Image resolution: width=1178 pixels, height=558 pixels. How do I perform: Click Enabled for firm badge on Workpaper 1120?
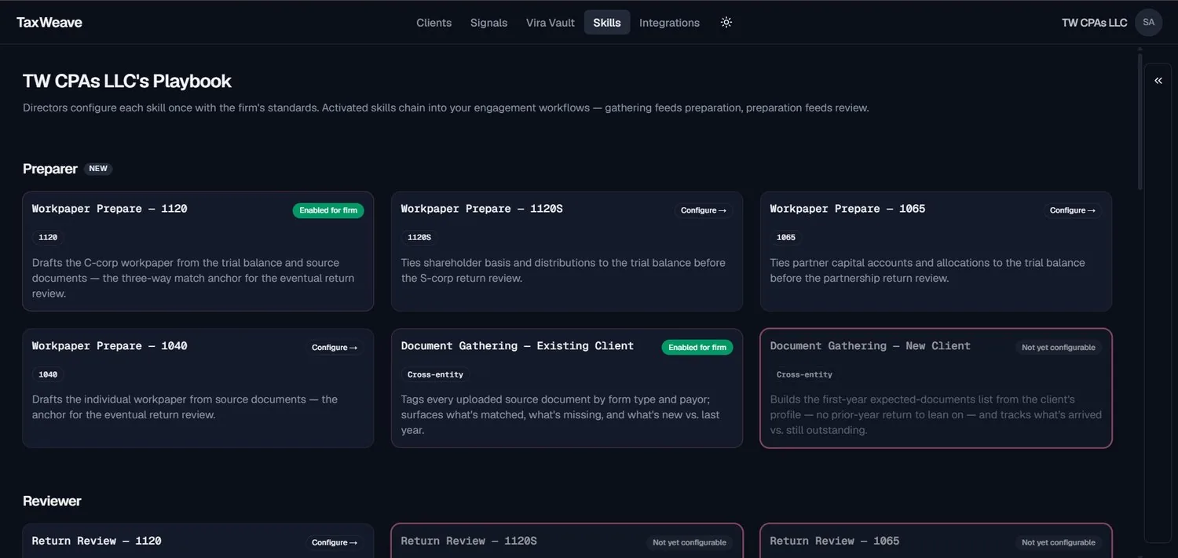[328, 210]
